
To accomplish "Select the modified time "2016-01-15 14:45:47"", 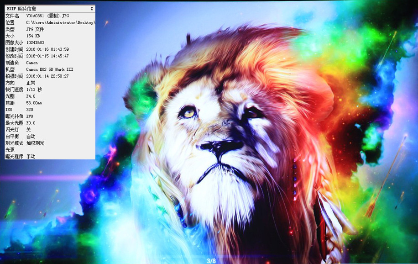I will click(47, 56).
